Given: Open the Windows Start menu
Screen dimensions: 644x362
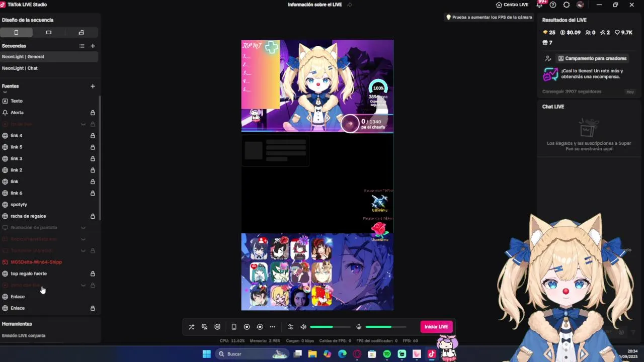Looking at the screenshot, I should pyautogui.click(x=206, y=354).
